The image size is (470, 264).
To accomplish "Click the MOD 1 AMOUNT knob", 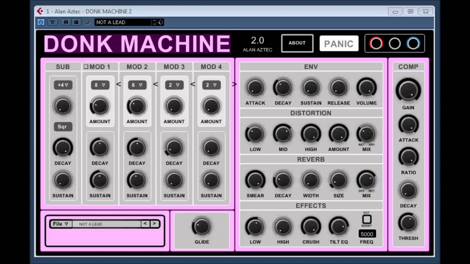I will click(x=100, y=106).
